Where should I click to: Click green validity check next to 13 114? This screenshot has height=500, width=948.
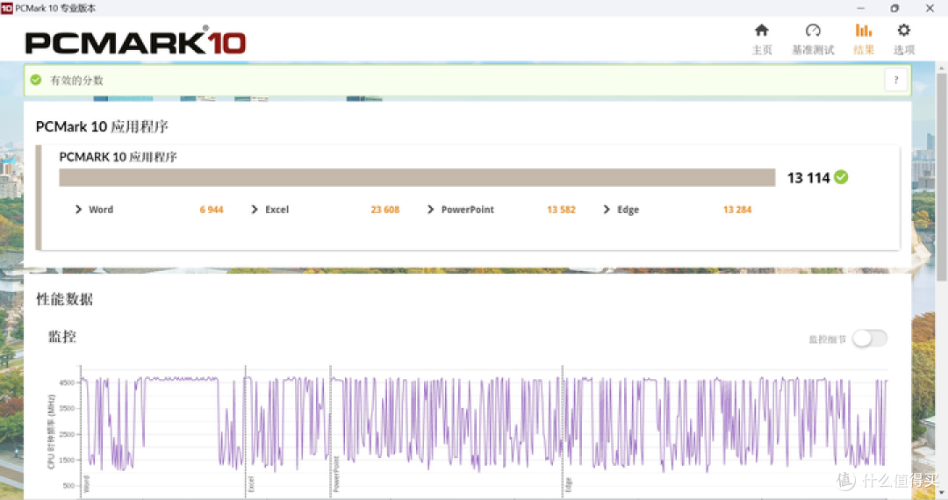tap(841, 177)
